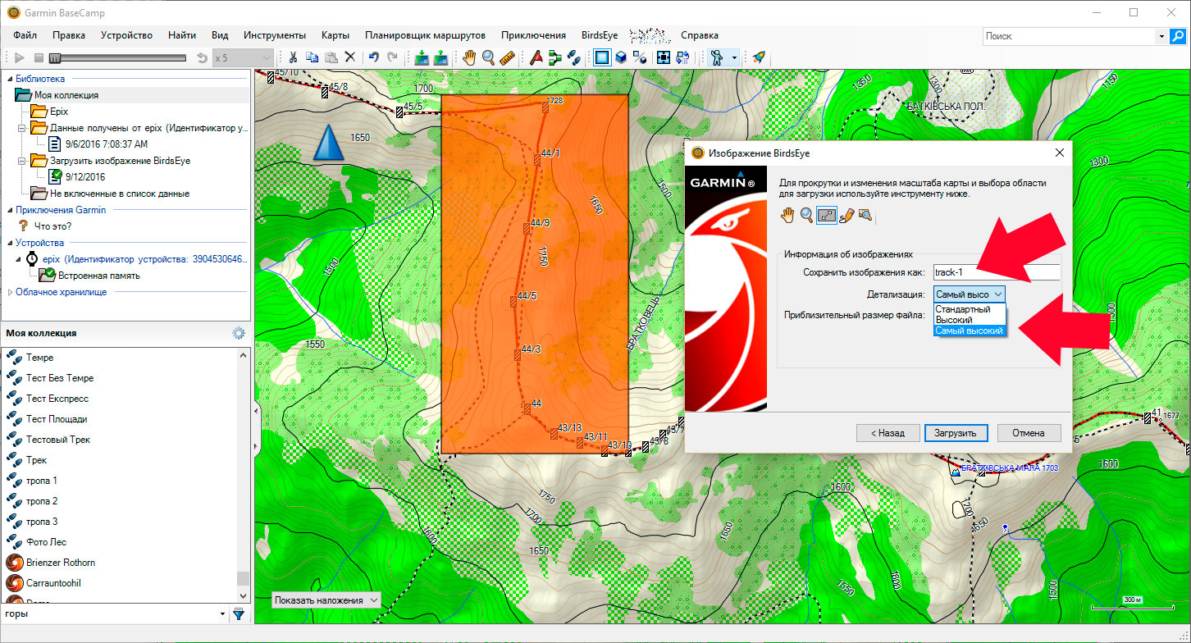Click the track playback position slider

[55, 57]
